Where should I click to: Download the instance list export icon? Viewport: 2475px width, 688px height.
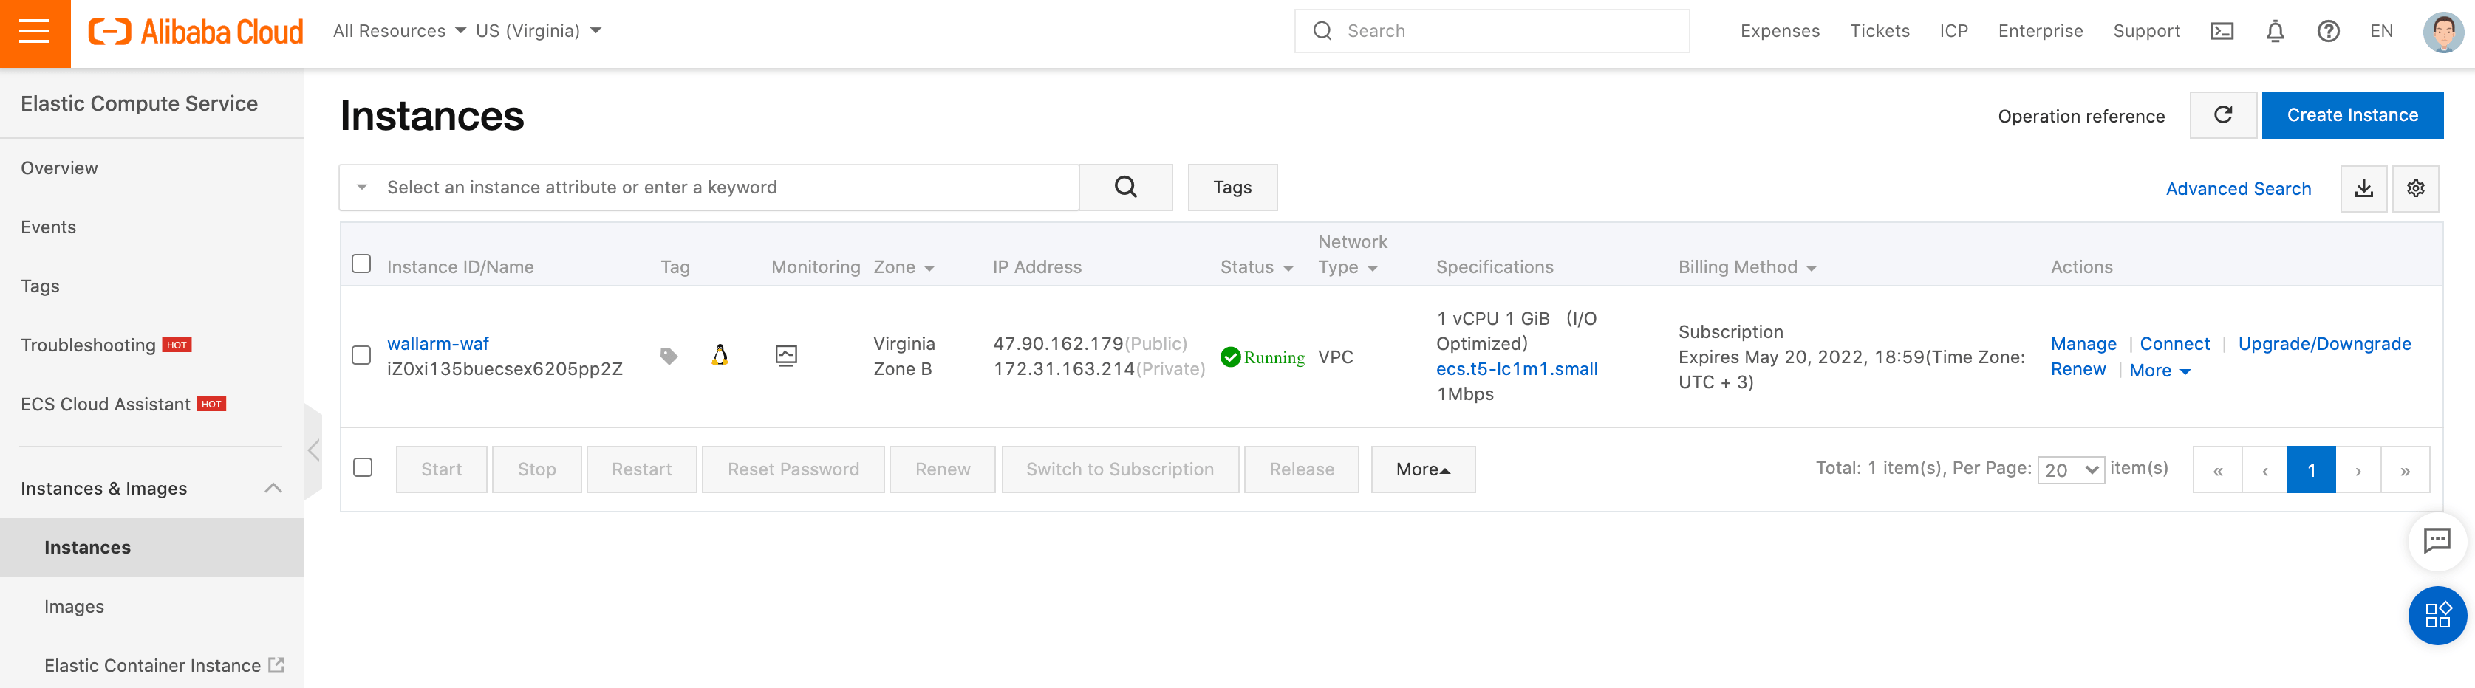2364,188
